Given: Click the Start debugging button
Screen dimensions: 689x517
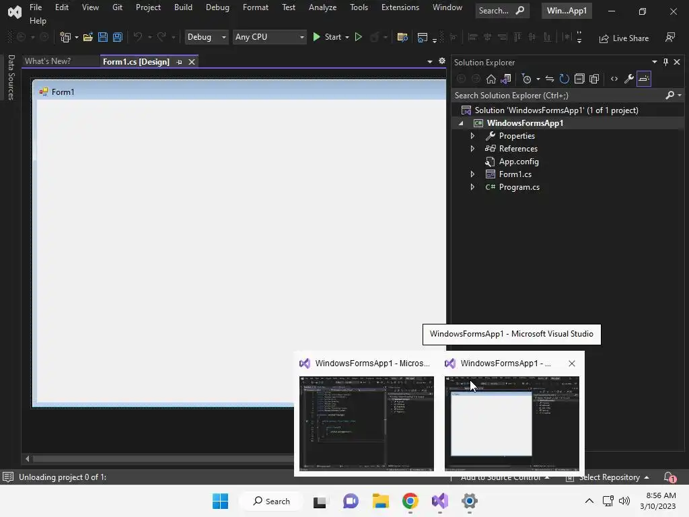Looking at the screenshot, I should tap(328, 38).
